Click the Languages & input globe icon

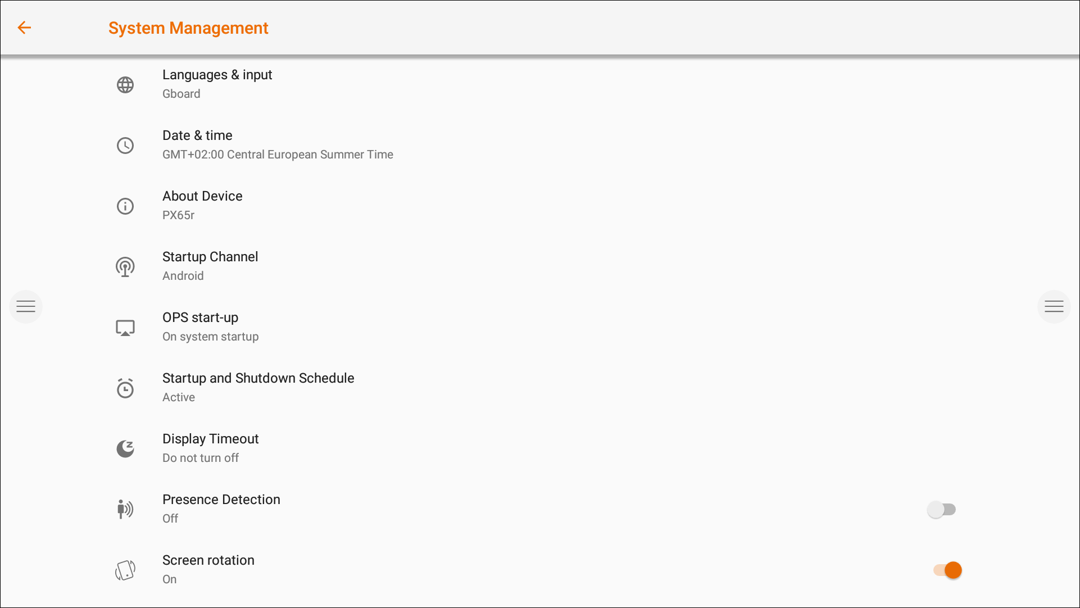[125, 85]
